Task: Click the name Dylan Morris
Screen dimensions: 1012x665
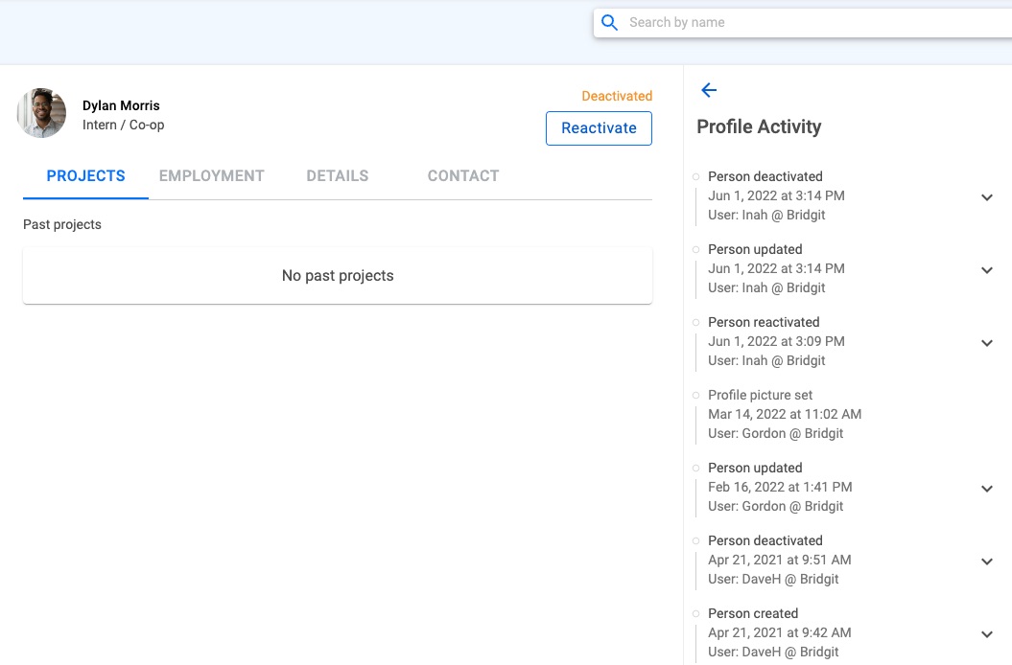Action: click(x=121, y=105)
